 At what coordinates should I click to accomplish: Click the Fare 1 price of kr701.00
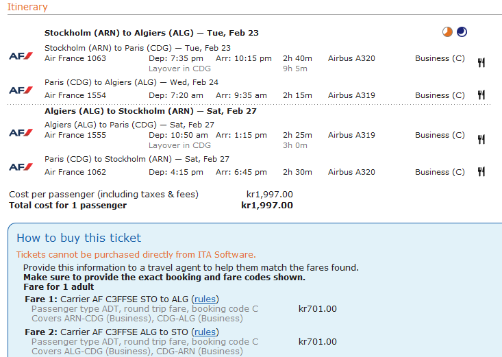click(x=318, y=308)
